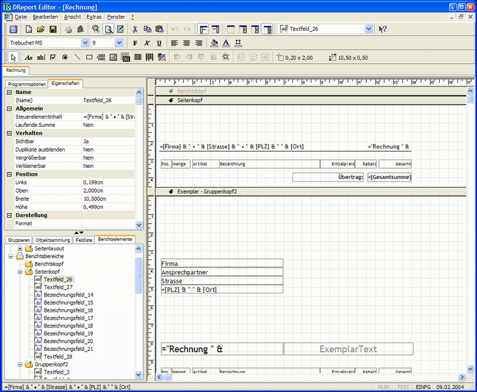
Task: Center align the text
Action: coord(186,43)
